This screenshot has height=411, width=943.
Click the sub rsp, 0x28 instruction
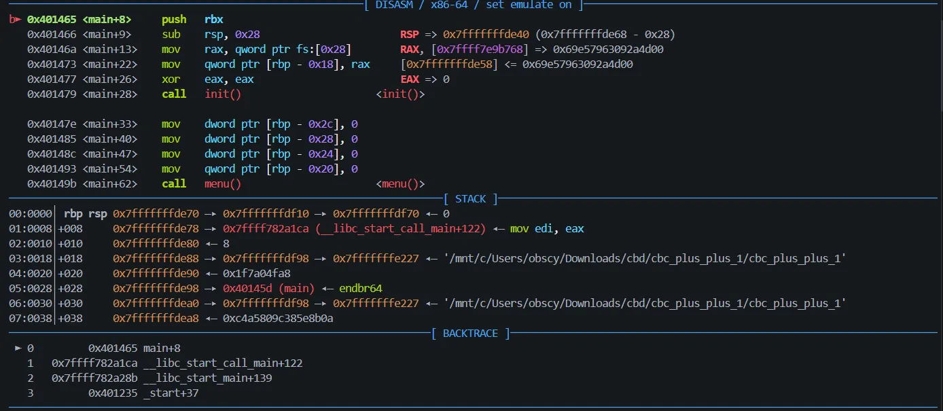pos(211,35)
